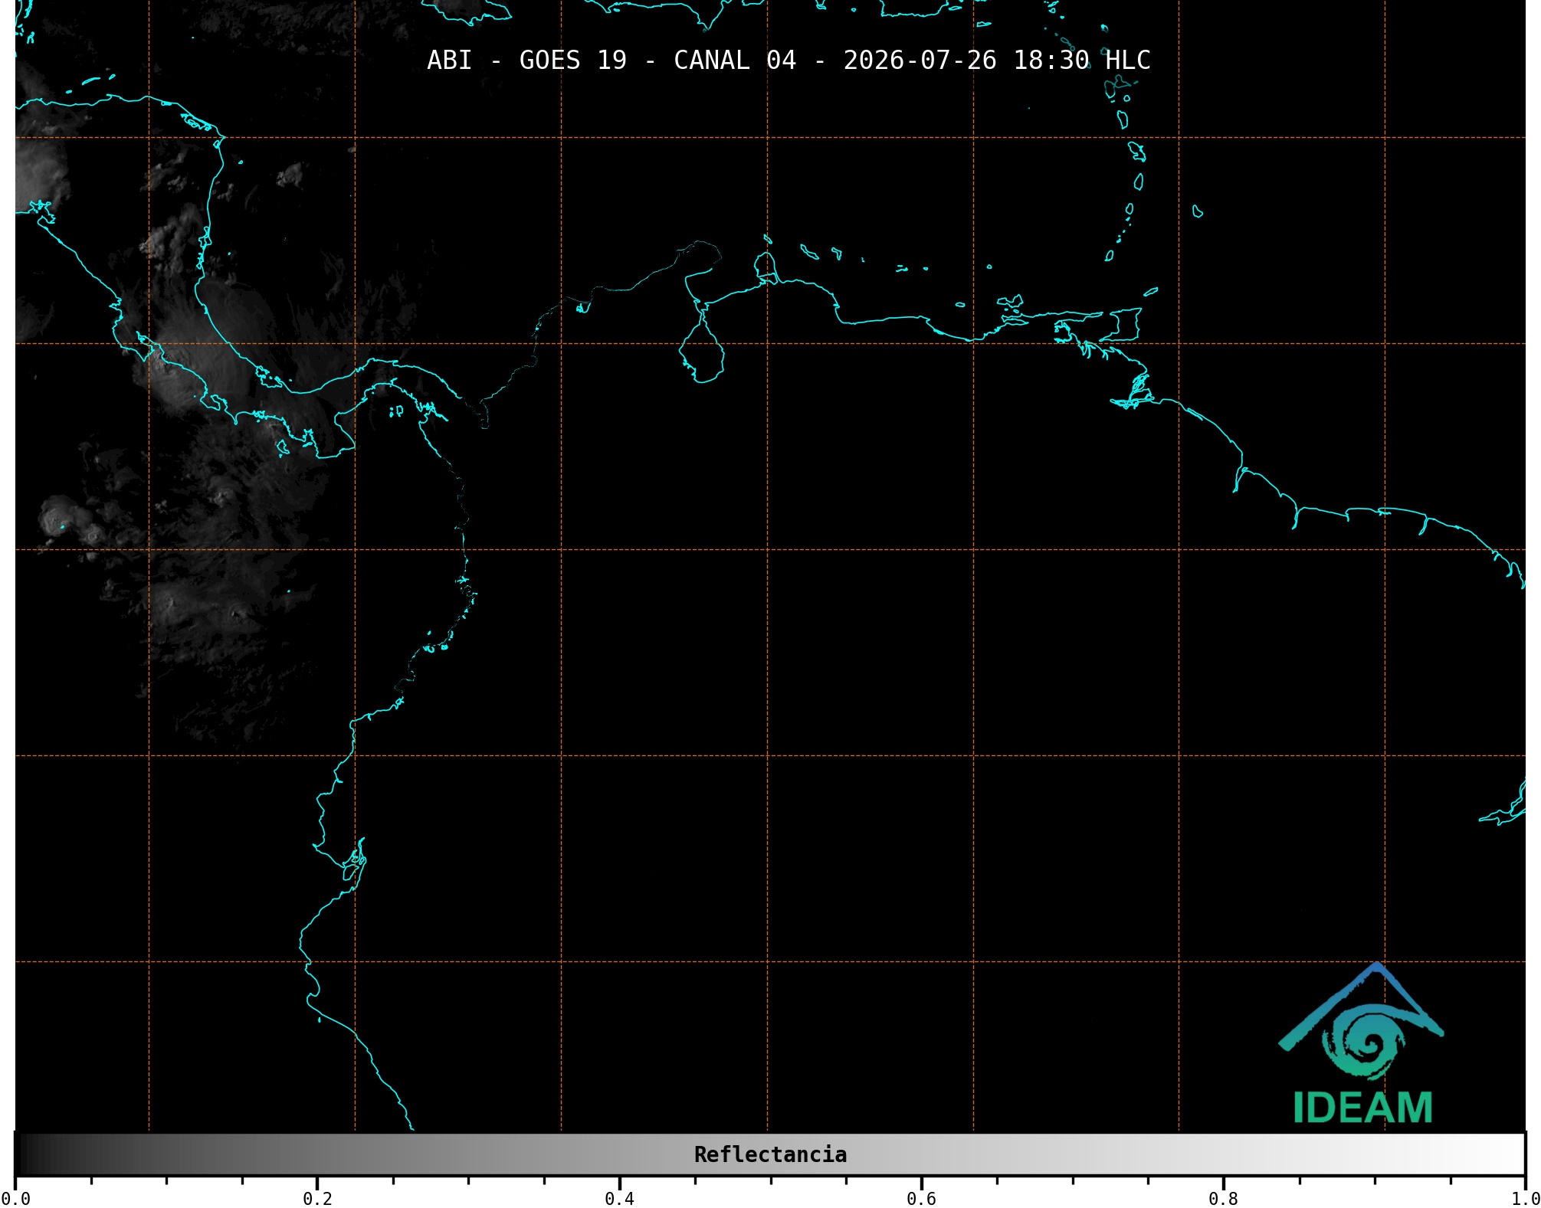Click the colorbar tick label '0.6'

921,1199
